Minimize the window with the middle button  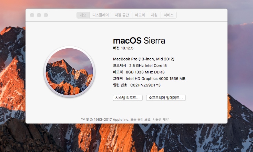[x=39, y=15]
